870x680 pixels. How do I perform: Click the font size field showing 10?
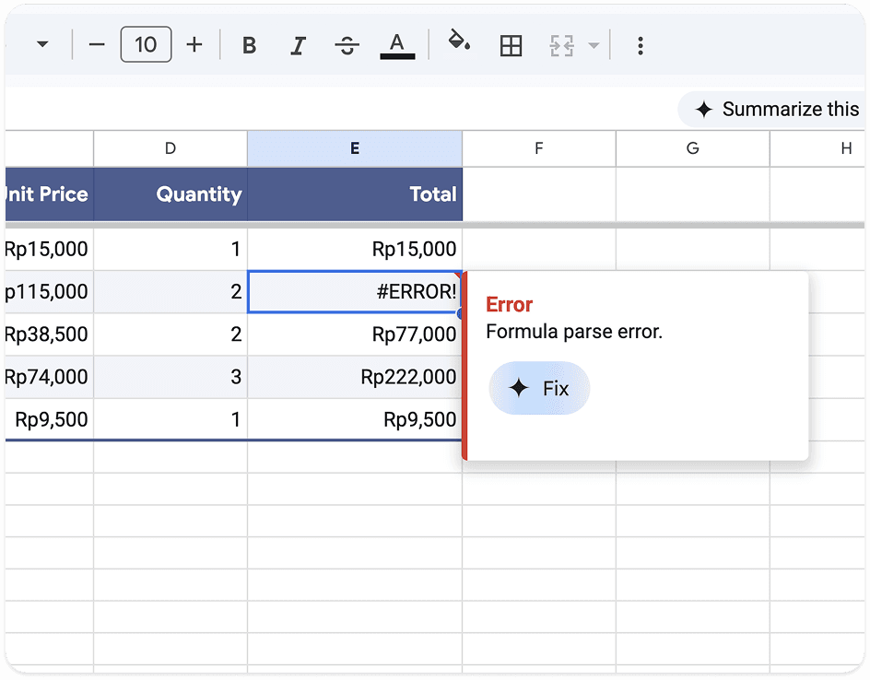pos(146,44)
